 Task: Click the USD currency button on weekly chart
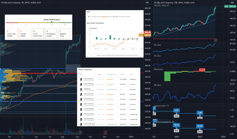[x=232, y=3]
